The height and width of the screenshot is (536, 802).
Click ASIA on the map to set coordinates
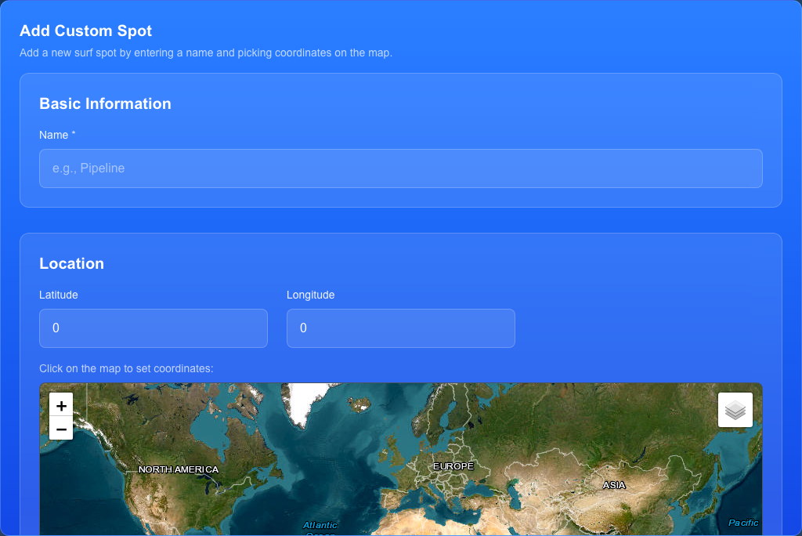point(613,485)
